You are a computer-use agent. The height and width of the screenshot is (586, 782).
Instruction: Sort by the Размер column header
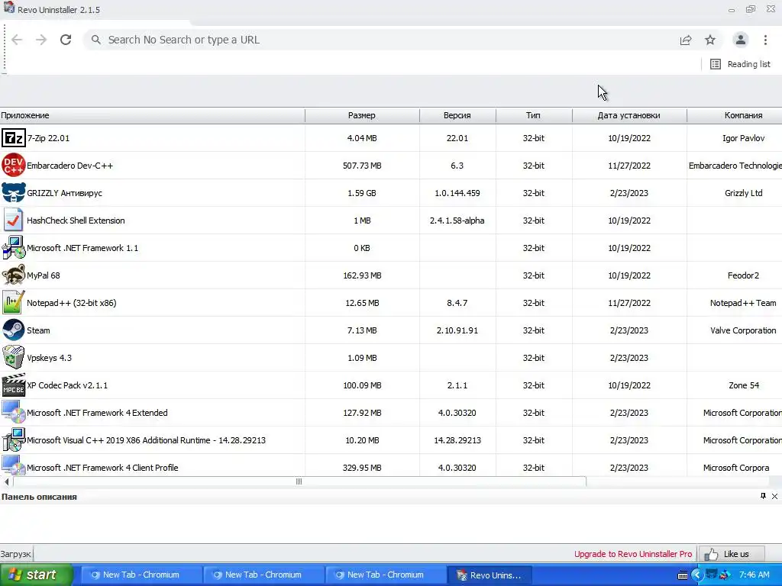[362, 115]
